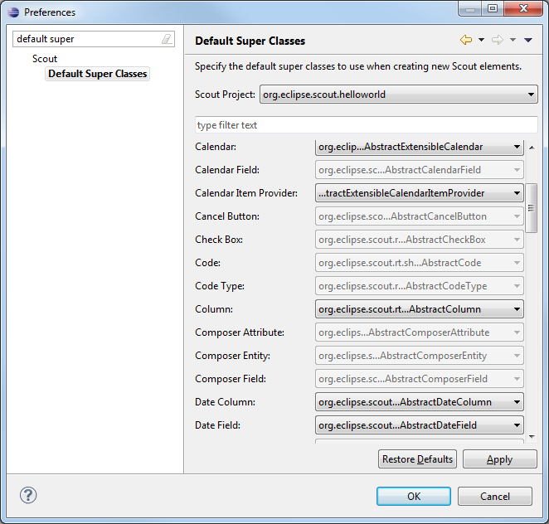Click the 'Default Super Classes' page heading

pos(250,41)
